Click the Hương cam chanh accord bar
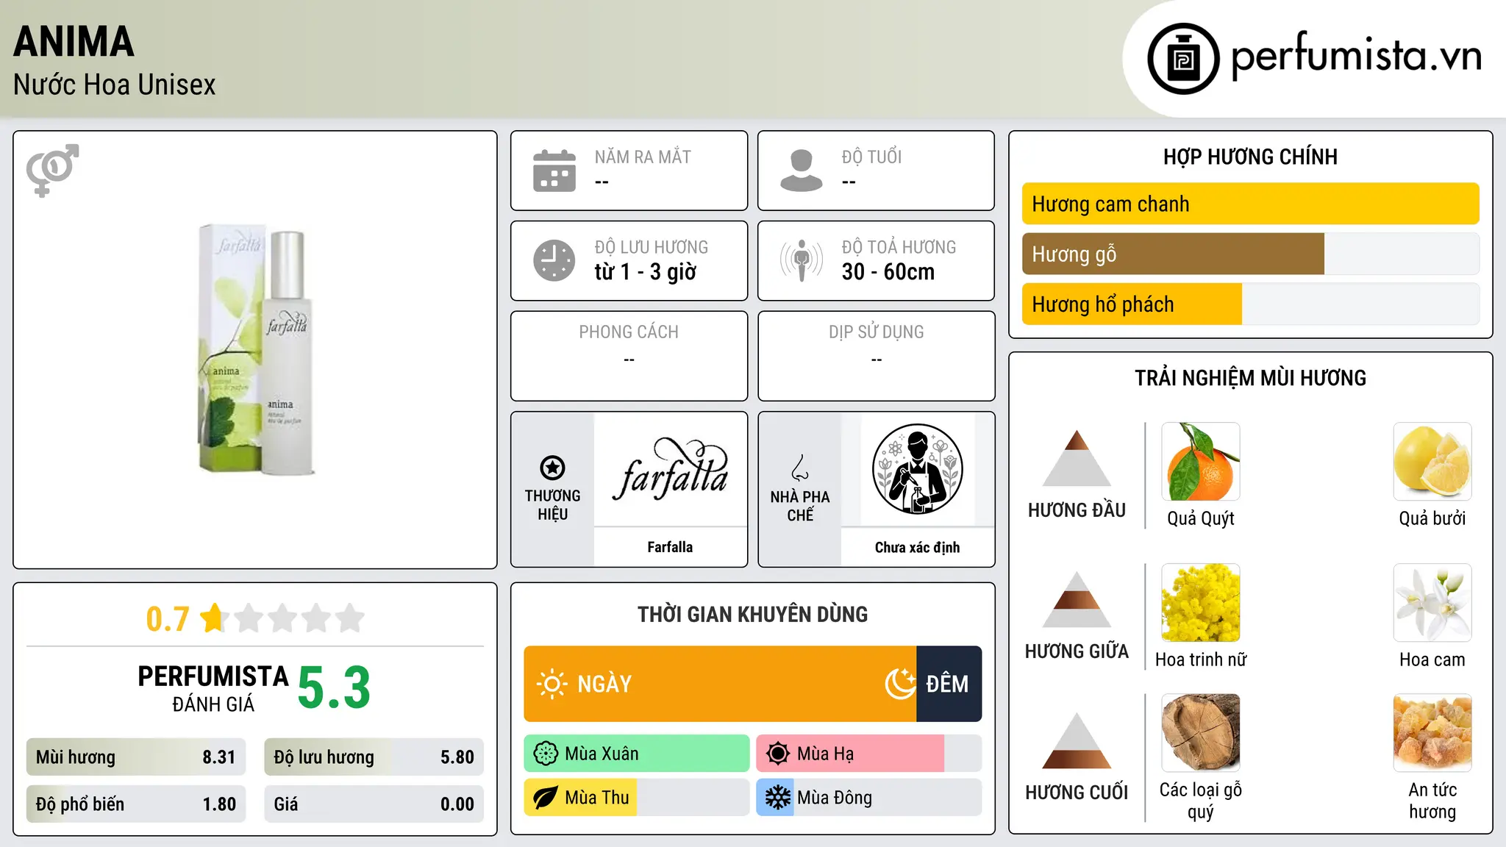Viewport: 1506px width, 847px height. tap(1251, 204)
